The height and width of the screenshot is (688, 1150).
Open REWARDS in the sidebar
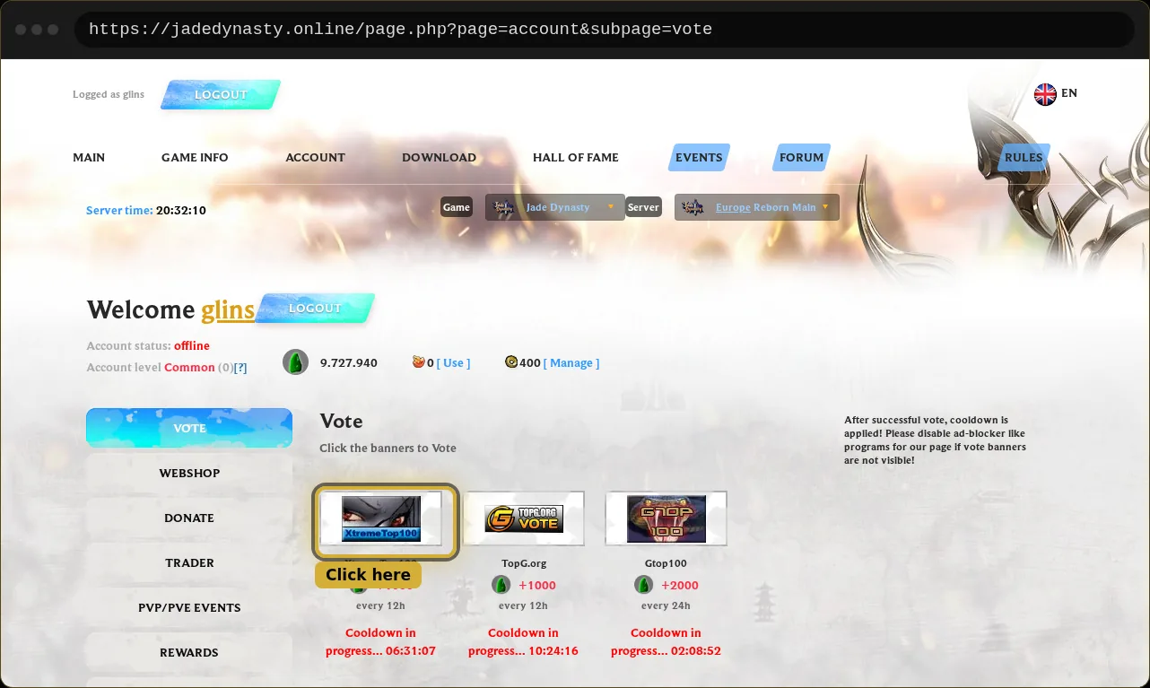click(x=189, y=652)
